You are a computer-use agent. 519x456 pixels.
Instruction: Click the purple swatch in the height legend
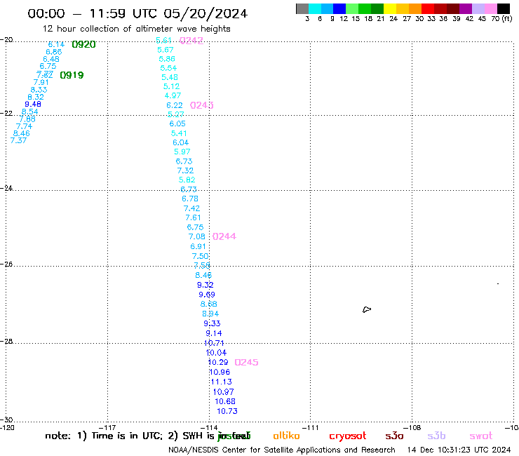click(x=466, y=8)
